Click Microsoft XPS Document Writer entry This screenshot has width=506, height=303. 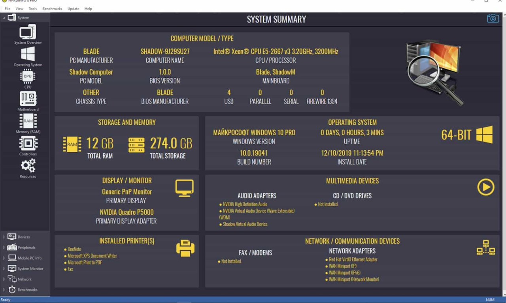[x=92, y=256]
